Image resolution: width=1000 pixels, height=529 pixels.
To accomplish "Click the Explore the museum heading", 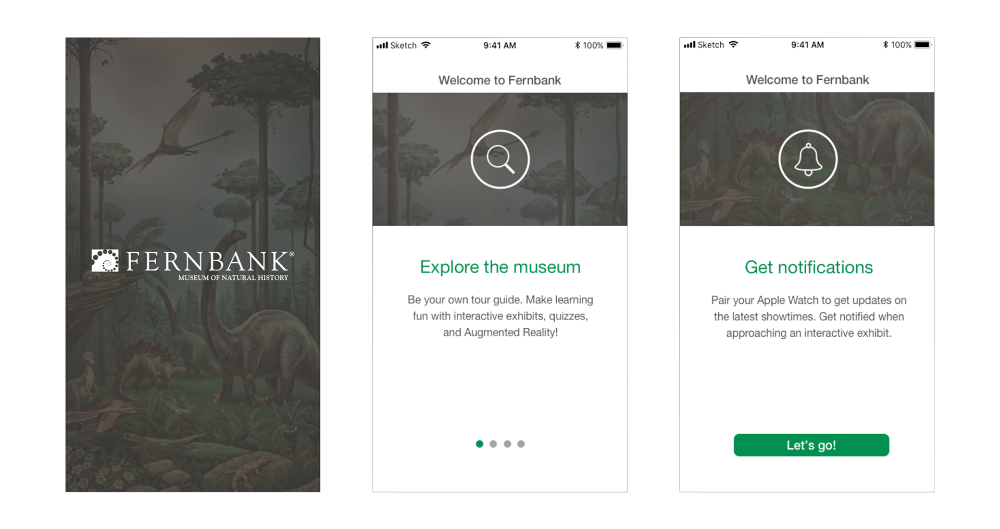I will tap(500, 267).
